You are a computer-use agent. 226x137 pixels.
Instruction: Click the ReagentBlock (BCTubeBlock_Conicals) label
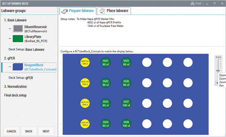coord(40,67)
